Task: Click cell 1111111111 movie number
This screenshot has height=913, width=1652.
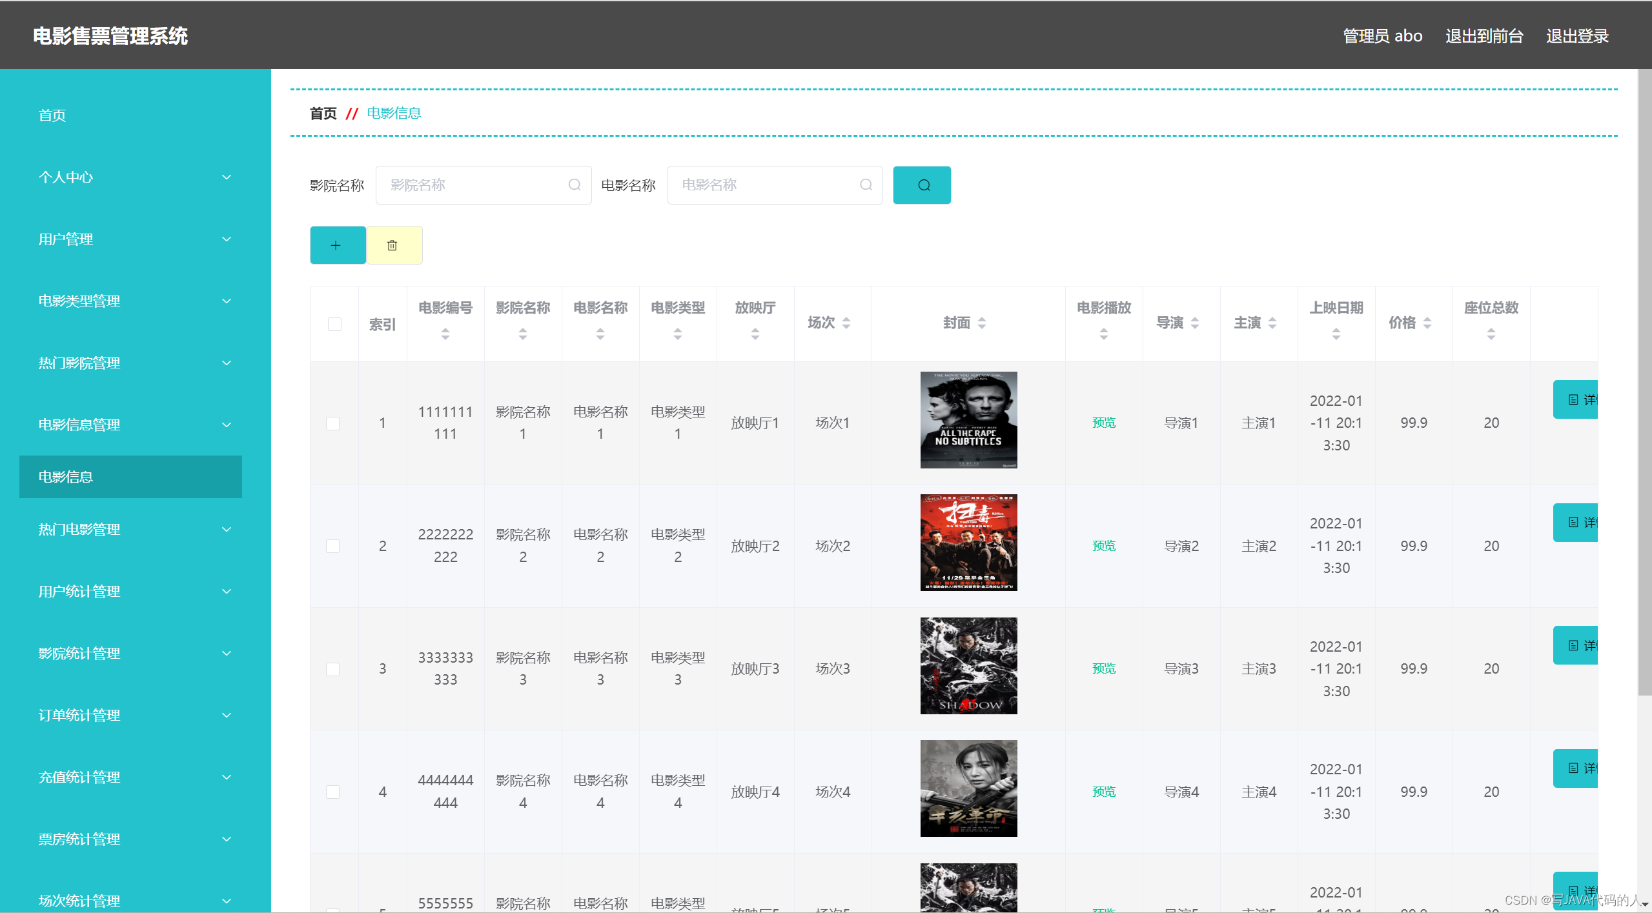Action: (x=445, y=423)
